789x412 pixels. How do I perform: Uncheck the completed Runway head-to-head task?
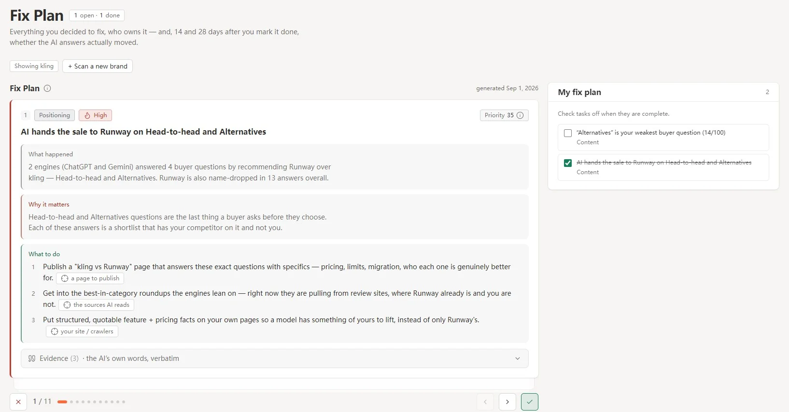tap(568, 163)
